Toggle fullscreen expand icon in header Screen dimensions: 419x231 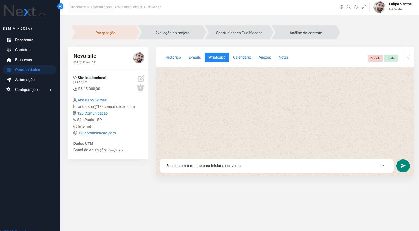364,7
